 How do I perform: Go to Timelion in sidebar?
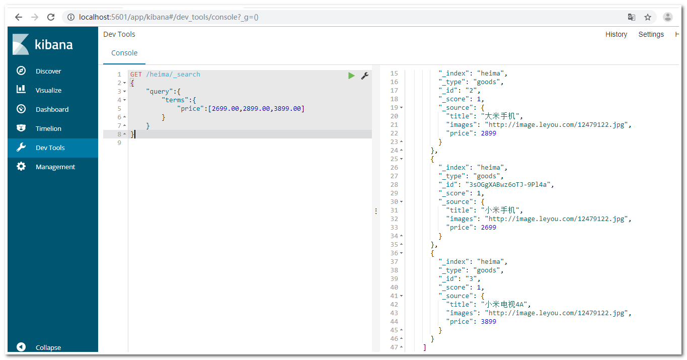click(x=48, y=128)
